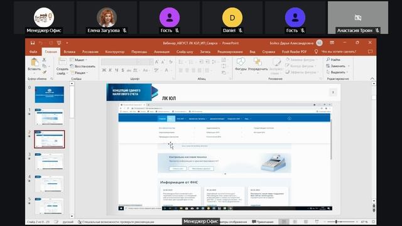Open the Файл tab
402x226 pixels.
click(33, 51)
